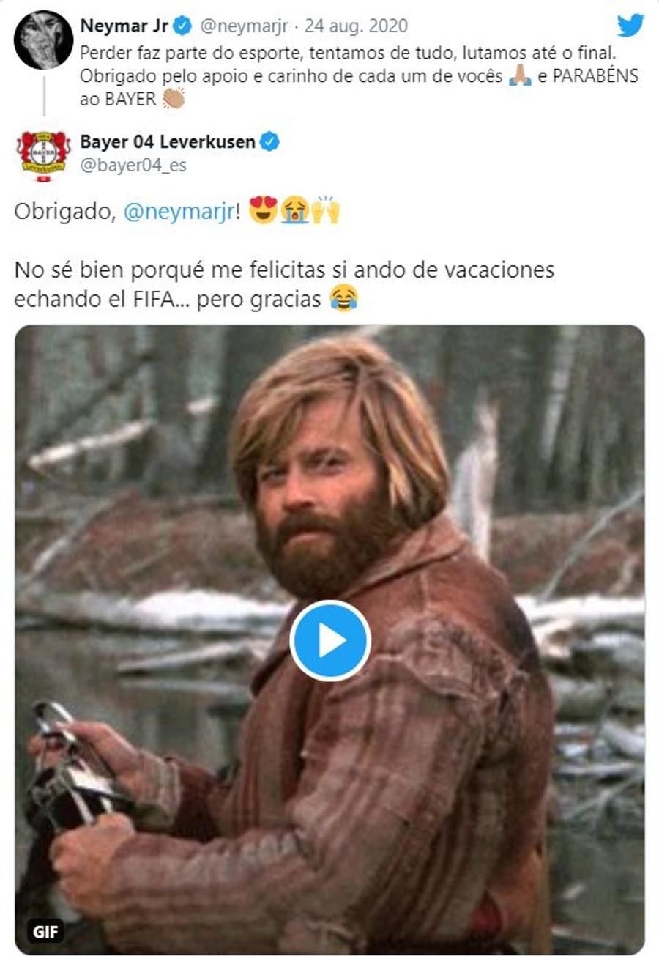Click the Twitter bird logo
This screenshot has width=659, height=956.
tap(630, 26)
